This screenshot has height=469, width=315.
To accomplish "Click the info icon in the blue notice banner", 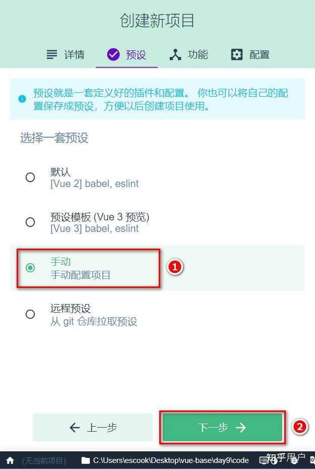I will click(x=22, y=99).
